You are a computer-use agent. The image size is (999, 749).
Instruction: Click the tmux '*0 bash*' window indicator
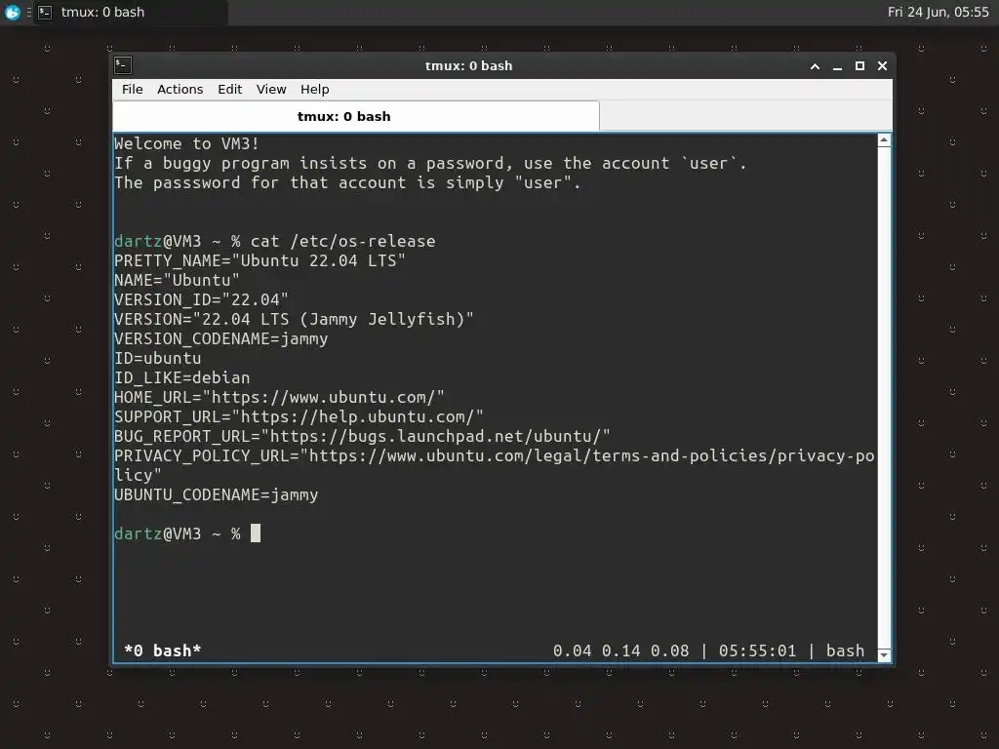coord(163,650)
